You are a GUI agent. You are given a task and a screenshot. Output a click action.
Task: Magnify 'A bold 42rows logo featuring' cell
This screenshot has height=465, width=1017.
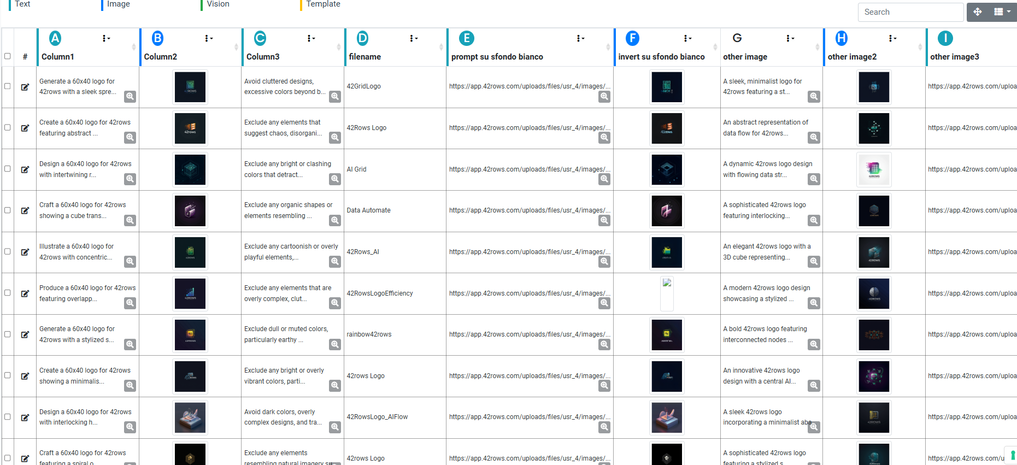[814, 344]
